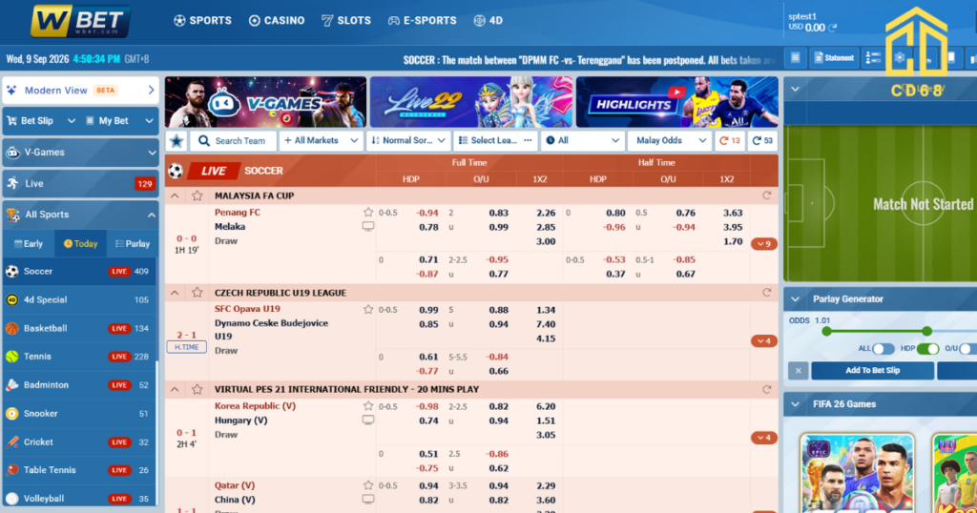Select Cricket in the sports list

pyautogui.click(x=80, y=442)
